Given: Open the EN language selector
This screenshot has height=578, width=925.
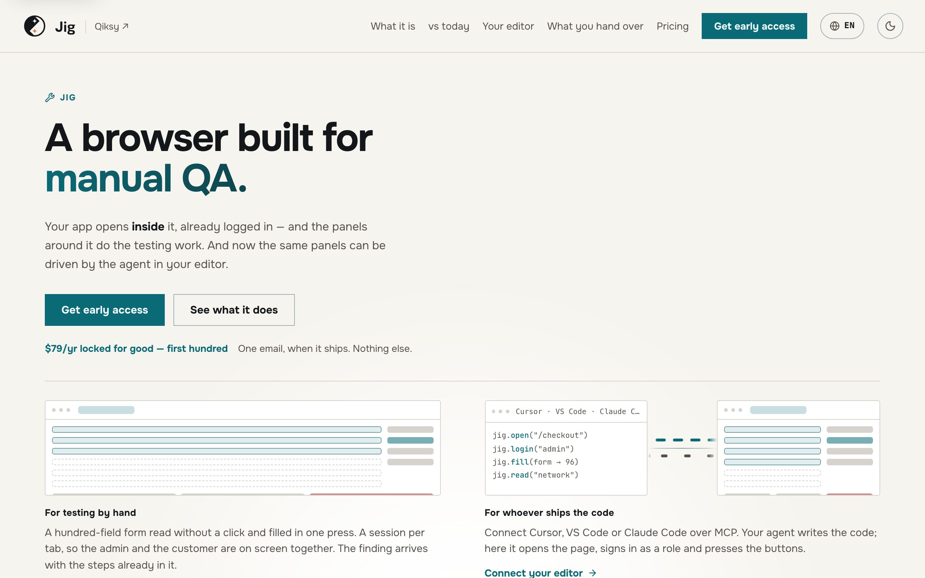Looking at the screenshot, I should click(842, 26).
